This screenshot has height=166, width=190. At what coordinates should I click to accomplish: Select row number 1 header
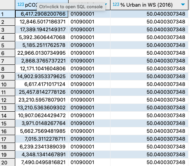(7, 14)
